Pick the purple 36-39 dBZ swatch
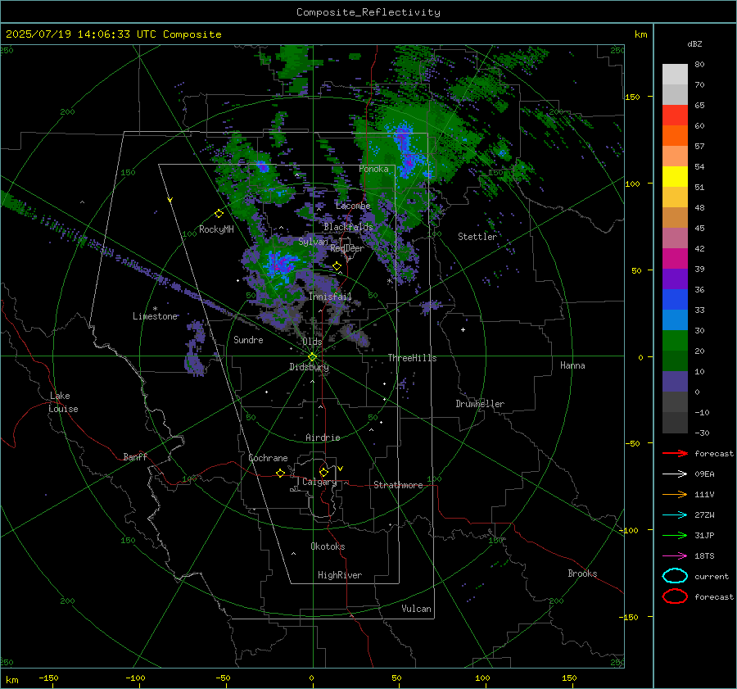This screenshot has width=737, height=689. coord(675,279)
